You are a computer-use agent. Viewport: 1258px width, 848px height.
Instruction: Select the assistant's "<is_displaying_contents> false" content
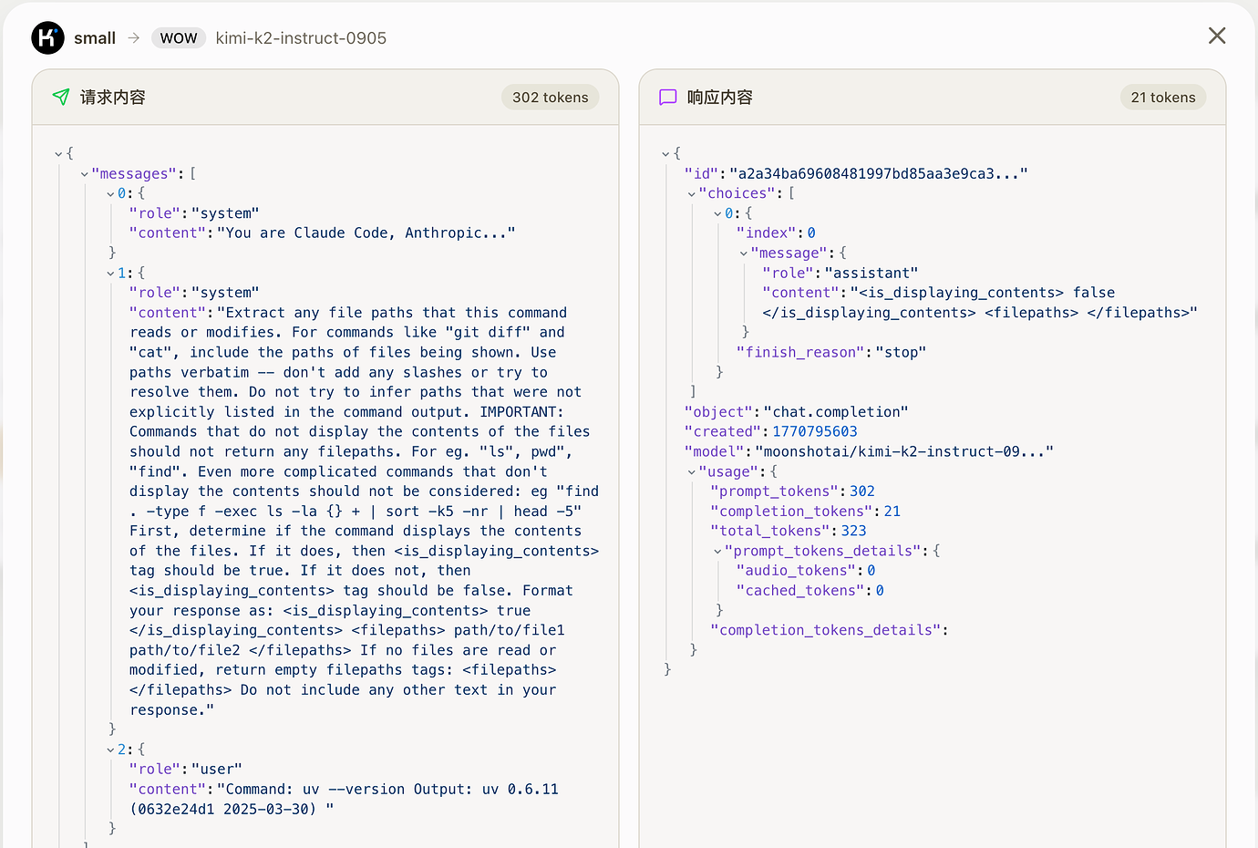(x=980, y=303)
